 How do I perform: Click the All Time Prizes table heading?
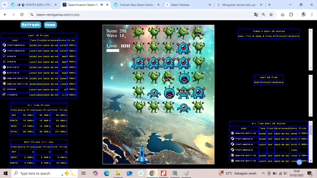(x=39, y=105)
